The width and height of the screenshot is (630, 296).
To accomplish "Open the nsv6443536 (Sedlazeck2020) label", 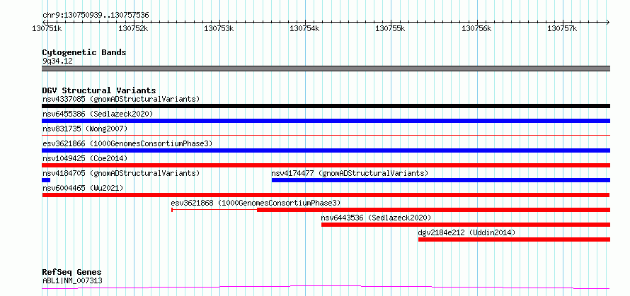I will [376, 218].
